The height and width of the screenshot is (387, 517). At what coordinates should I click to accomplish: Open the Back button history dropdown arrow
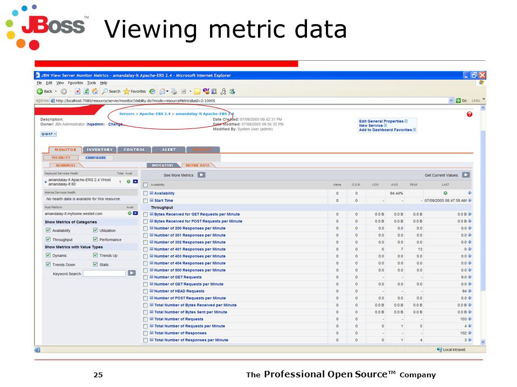click(x=55, y=91)
